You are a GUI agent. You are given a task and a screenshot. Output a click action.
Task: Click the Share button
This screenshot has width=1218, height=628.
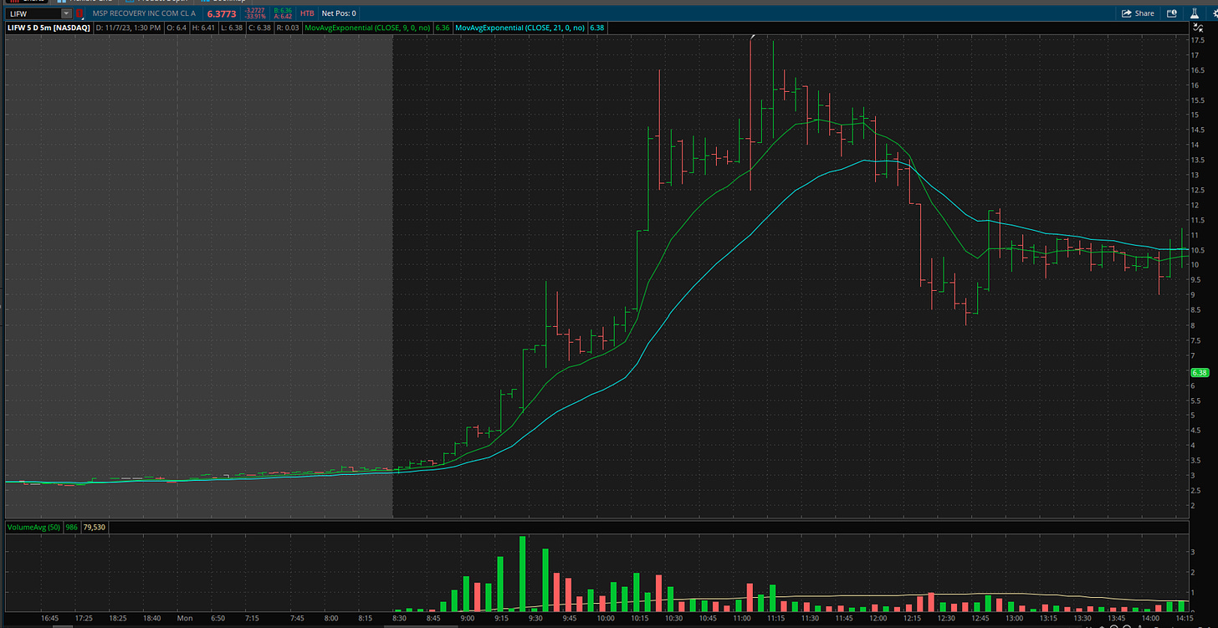1138,13
